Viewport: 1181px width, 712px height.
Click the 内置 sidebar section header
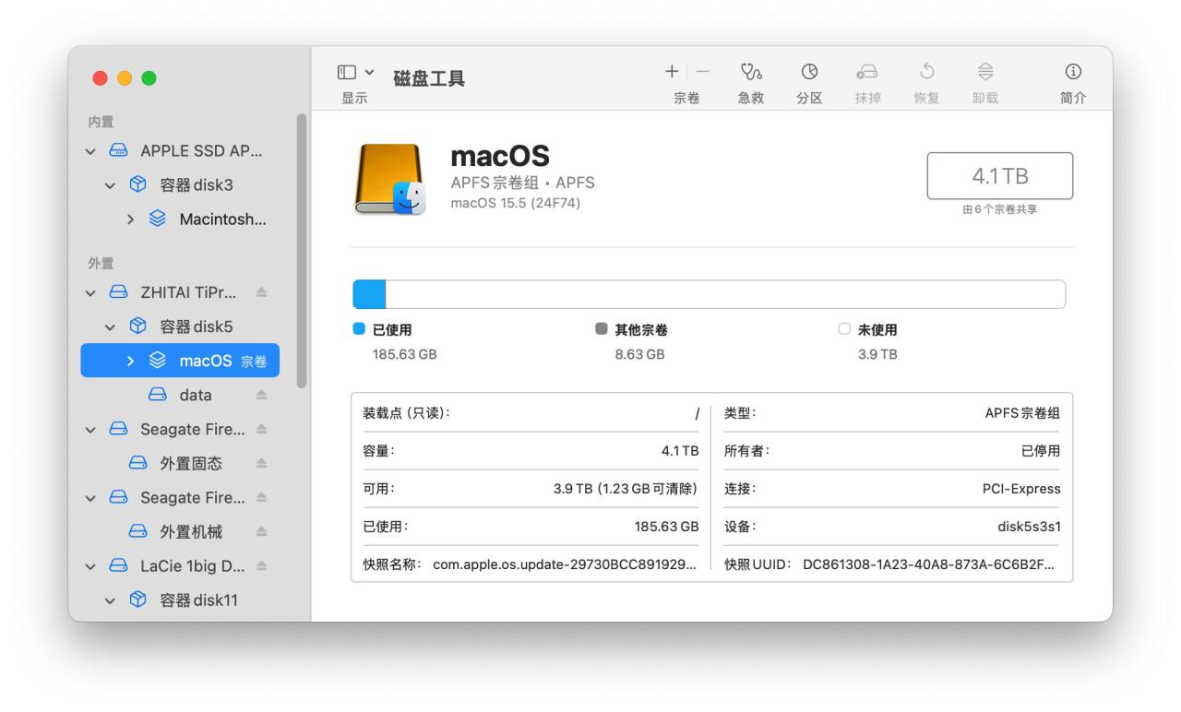click(99, 122)
